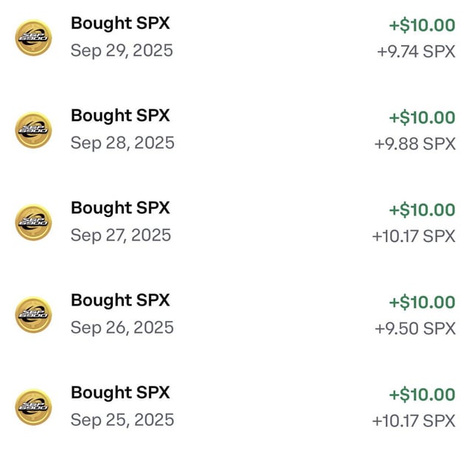
Task: Open the Bought SPX transaction from Sep 26
Action: click(120, 300)
